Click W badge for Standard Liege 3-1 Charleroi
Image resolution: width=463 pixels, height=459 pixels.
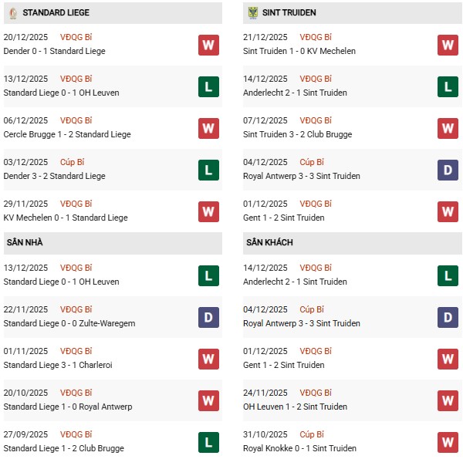click(208, 359)
